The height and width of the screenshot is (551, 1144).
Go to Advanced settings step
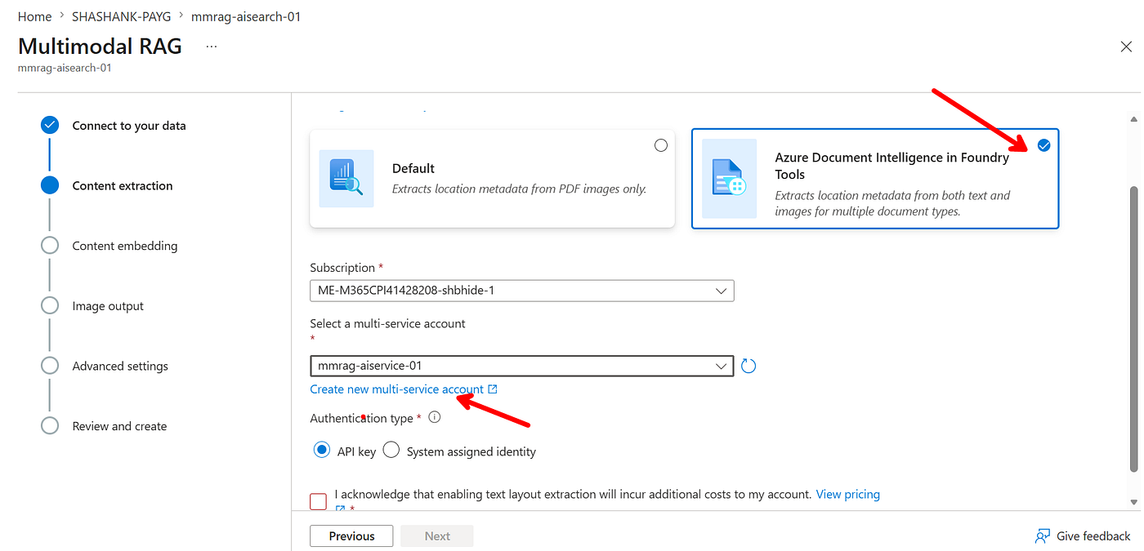pyautogui.click(x=120, y=367)
